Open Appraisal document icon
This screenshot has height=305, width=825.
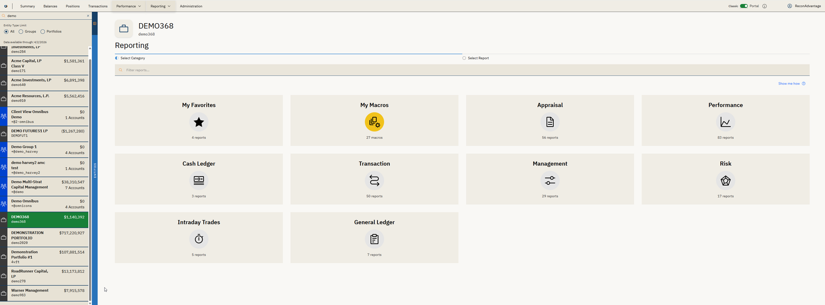pos(550,122)
